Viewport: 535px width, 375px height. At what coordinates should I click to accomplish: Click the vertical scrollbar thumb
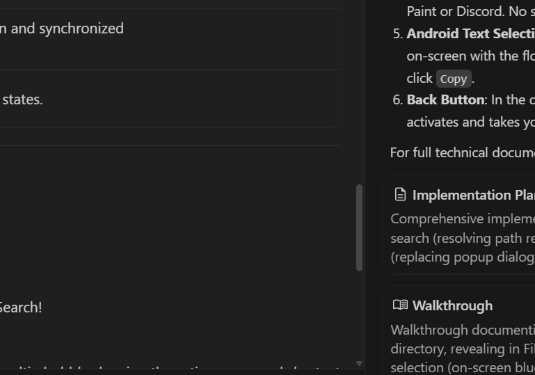point(359,228)
